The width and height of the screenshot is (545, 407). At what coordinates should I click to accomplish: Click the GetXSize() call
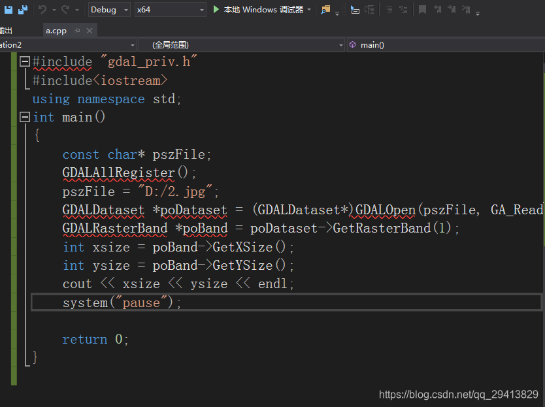249,247
